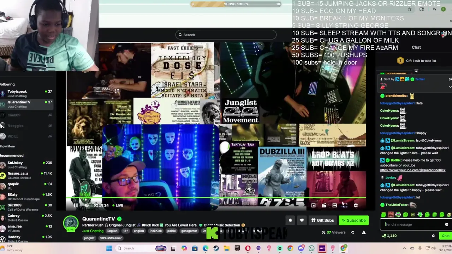This screenshot has width=452, height=254.
Task: Click the Gift Subs button
Action: pyautogui.click(x=322, y=220)
